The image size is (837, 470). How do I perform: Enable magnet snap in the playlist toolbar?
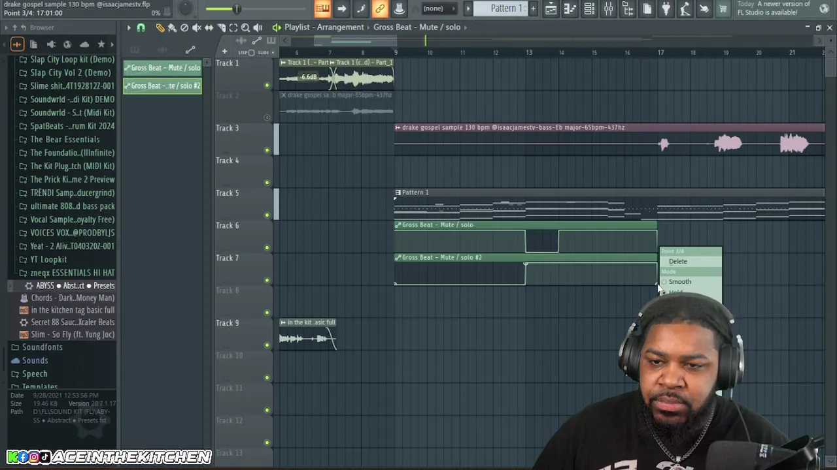(141, 27)
